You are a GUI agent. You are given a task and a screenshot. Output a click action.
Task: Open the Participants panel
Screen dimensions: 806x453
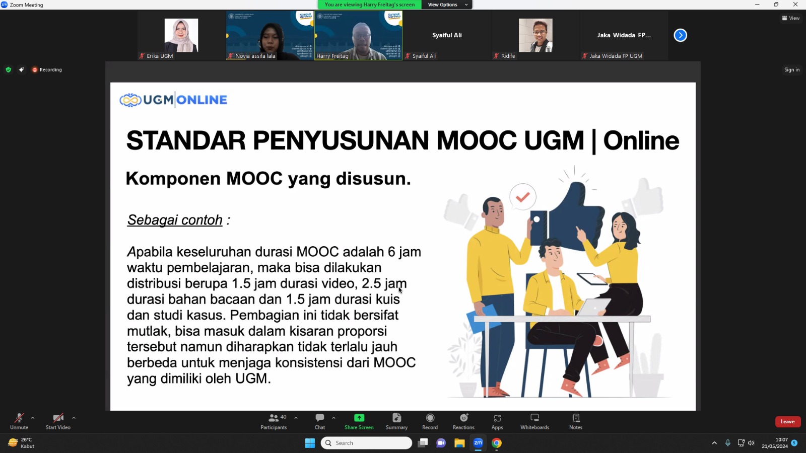pyautogui.click(x=274, y=421)
